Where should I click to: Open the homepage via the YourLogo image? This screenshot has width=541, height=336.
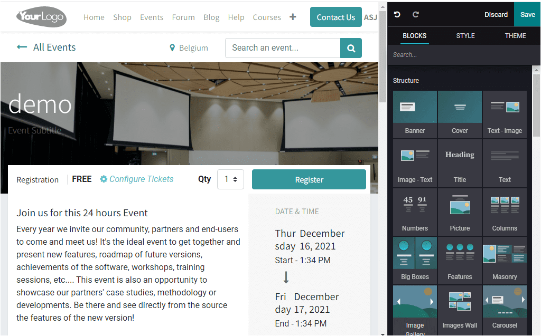tap(41, 16)
